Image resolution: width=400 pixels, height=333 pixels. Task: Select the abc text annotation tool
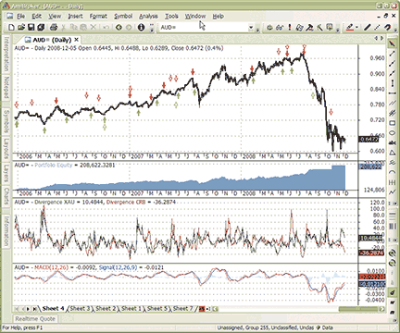click(392, 142)
